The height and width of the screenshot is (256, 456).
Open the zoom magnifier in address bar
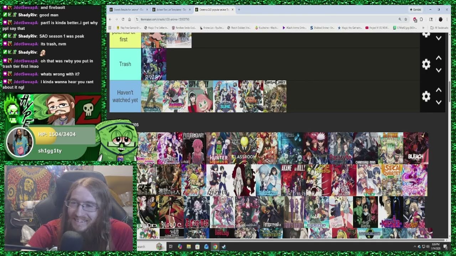tap(400, 19)
